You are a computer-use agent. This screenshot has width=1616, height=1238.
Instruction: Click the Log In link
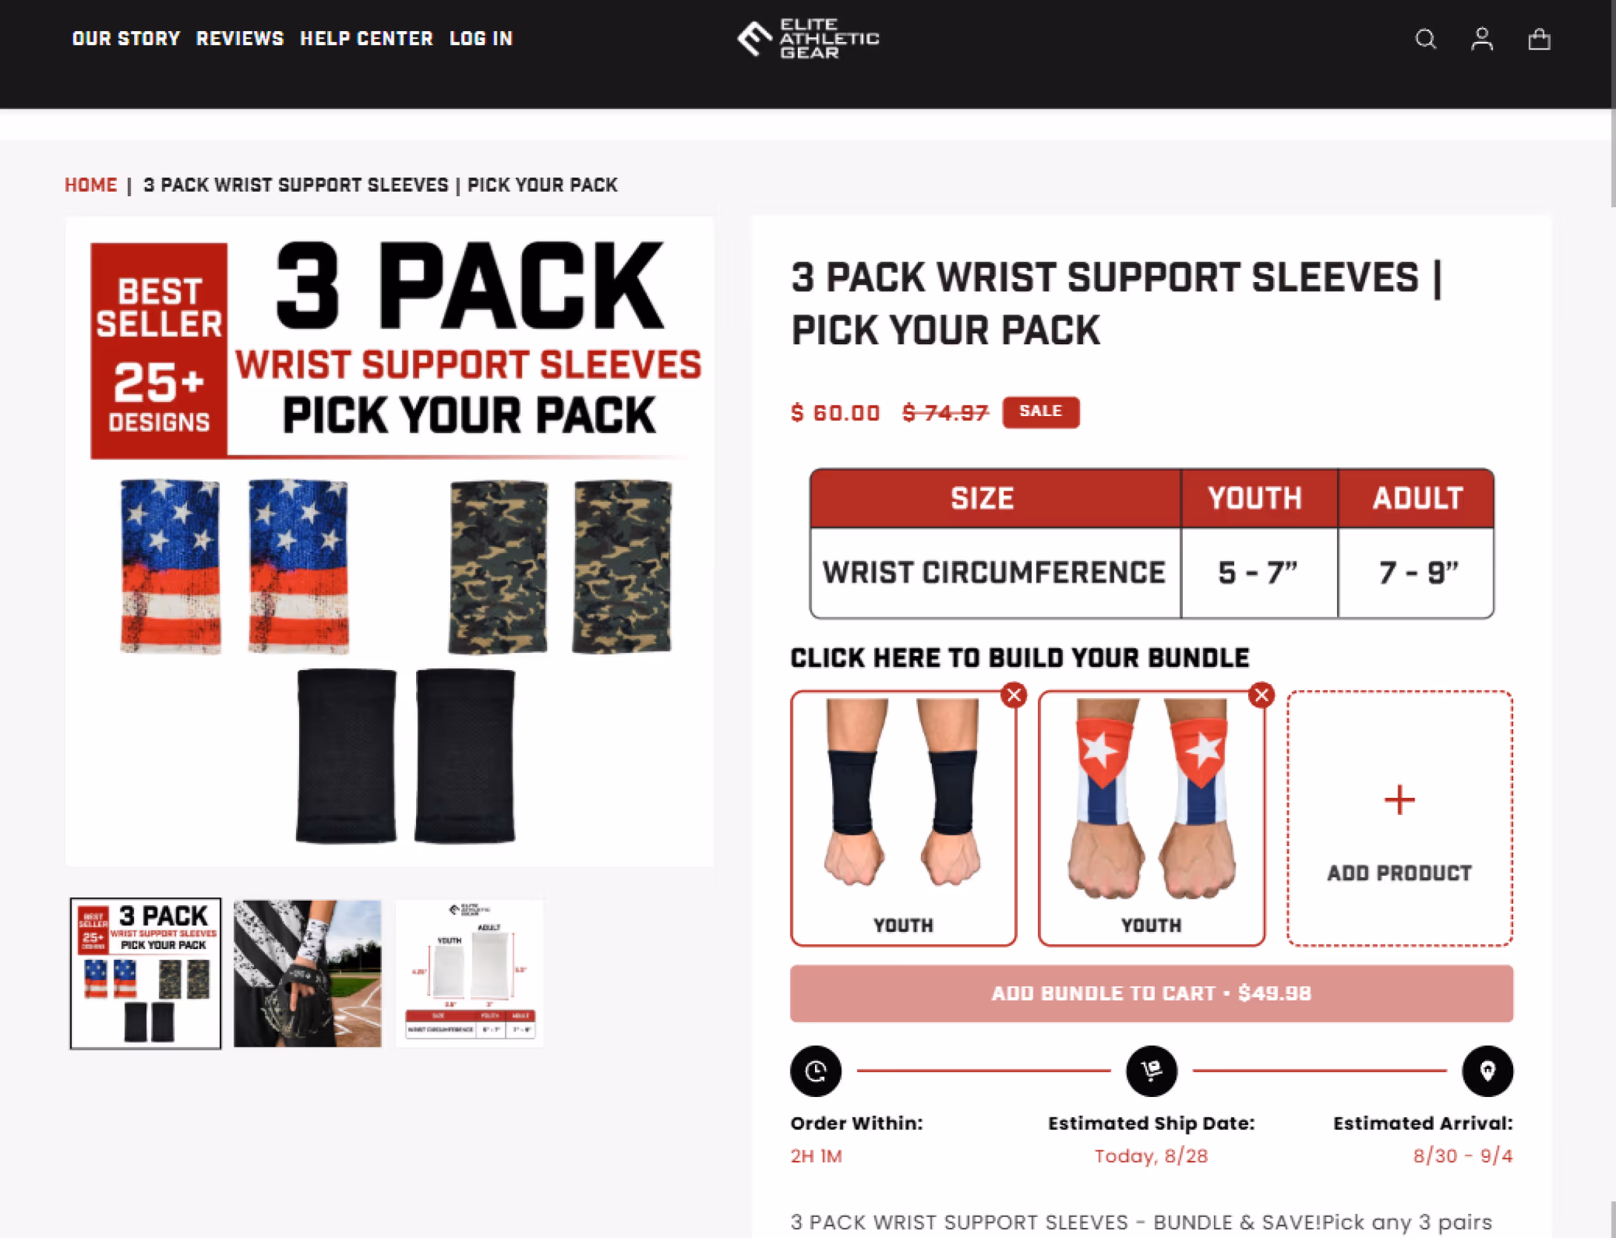point(481,38)
